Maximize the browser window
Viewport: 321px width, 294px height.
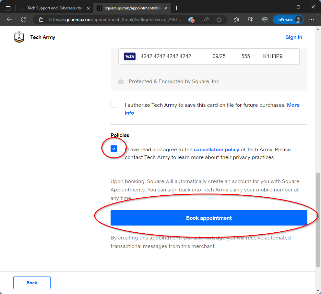[298, 7]
